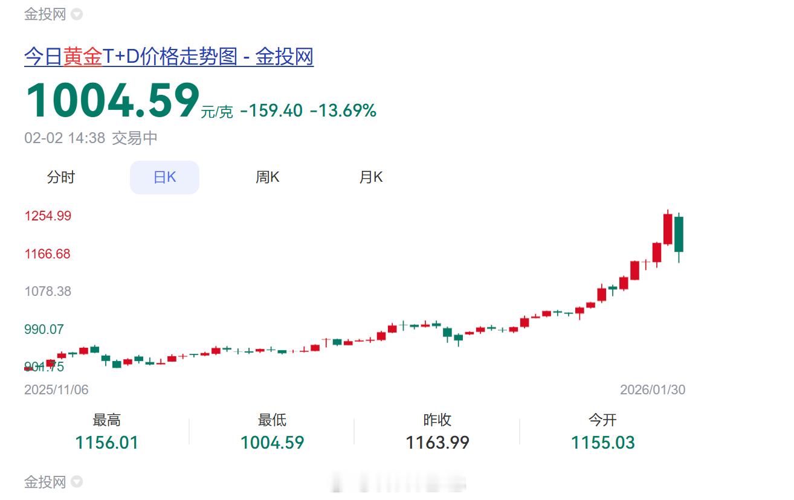Click the 990.07 y-axis label
794x500 pixels.
tap(44, 329)
